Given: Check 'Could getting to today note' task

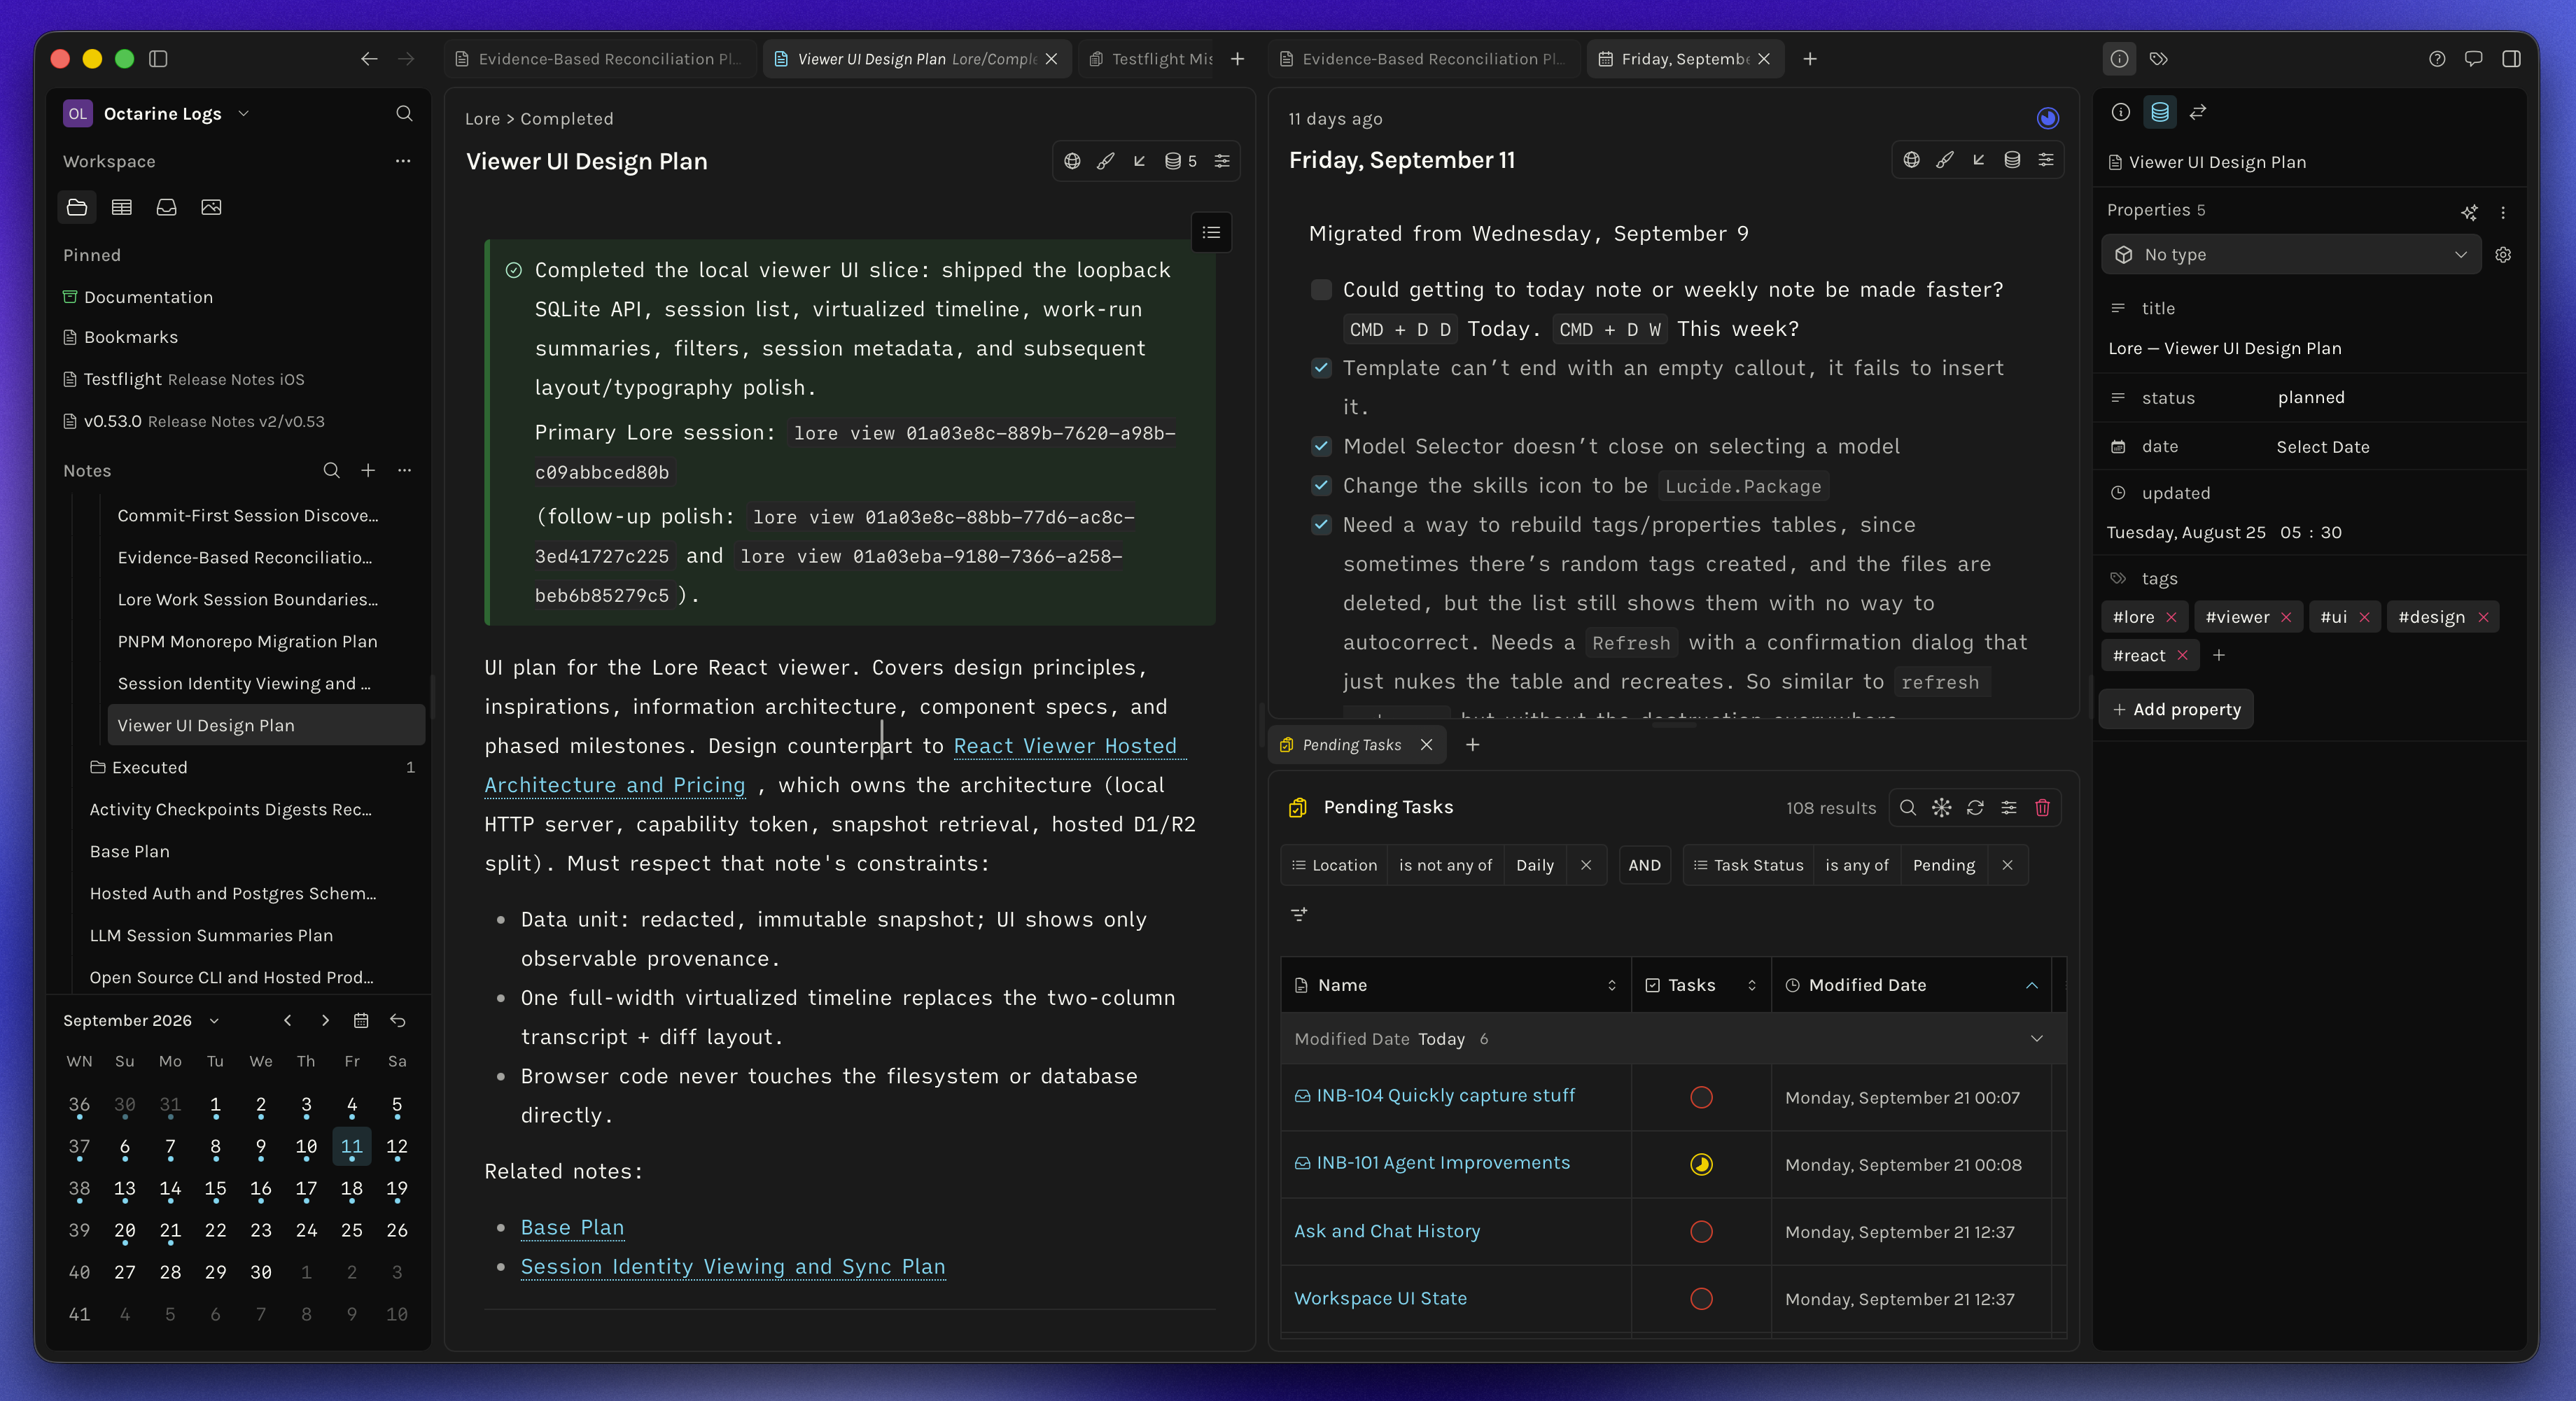Looking at the screenshot, I should pos(1321,290).
